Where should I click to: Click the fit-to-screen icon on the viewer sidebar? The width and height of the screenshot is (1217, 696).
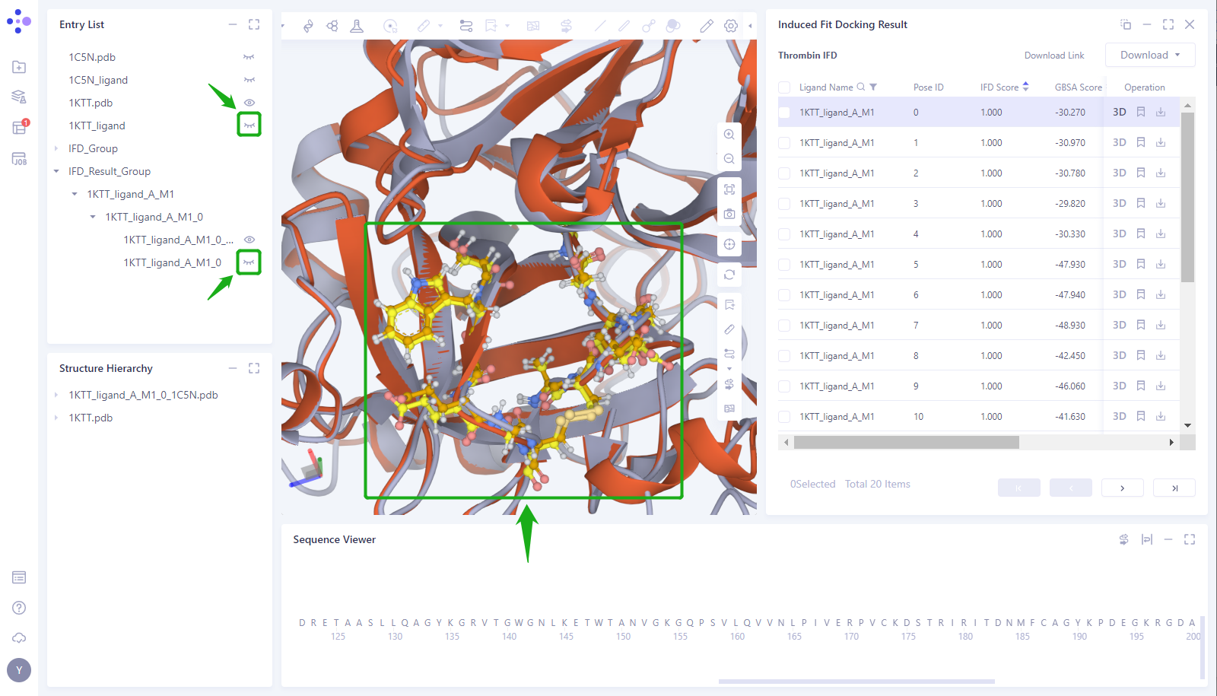pyautogui.click(x=729, y=189)
